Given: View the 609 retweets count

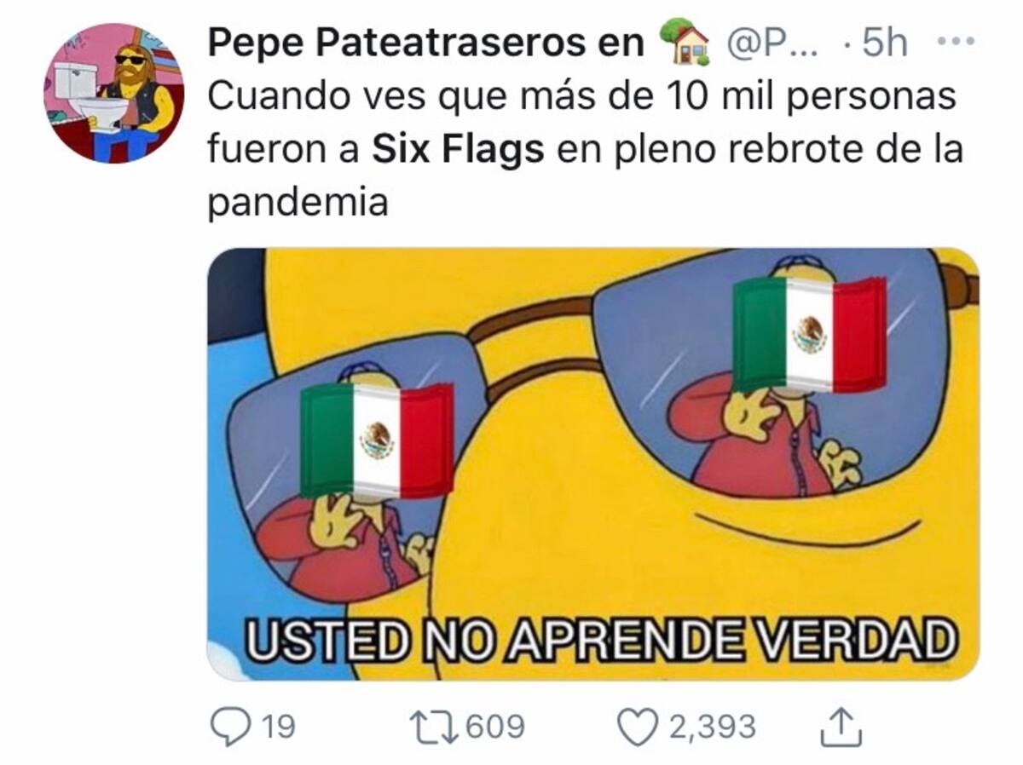Looking at the screenshot, I should tap(494, 728).
